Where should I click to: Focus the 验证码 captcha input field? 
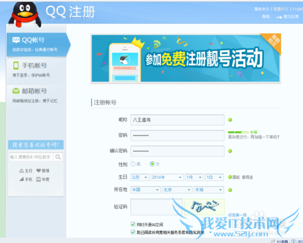click(x=156, y=207)
